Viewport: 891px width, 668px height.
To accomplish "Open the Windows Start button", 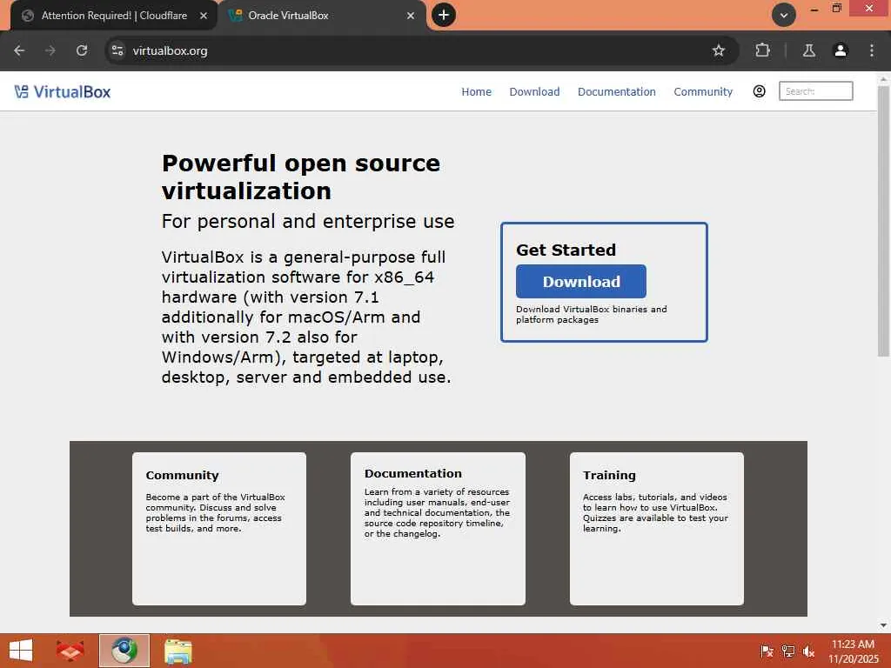I will (x=21, y=651).
